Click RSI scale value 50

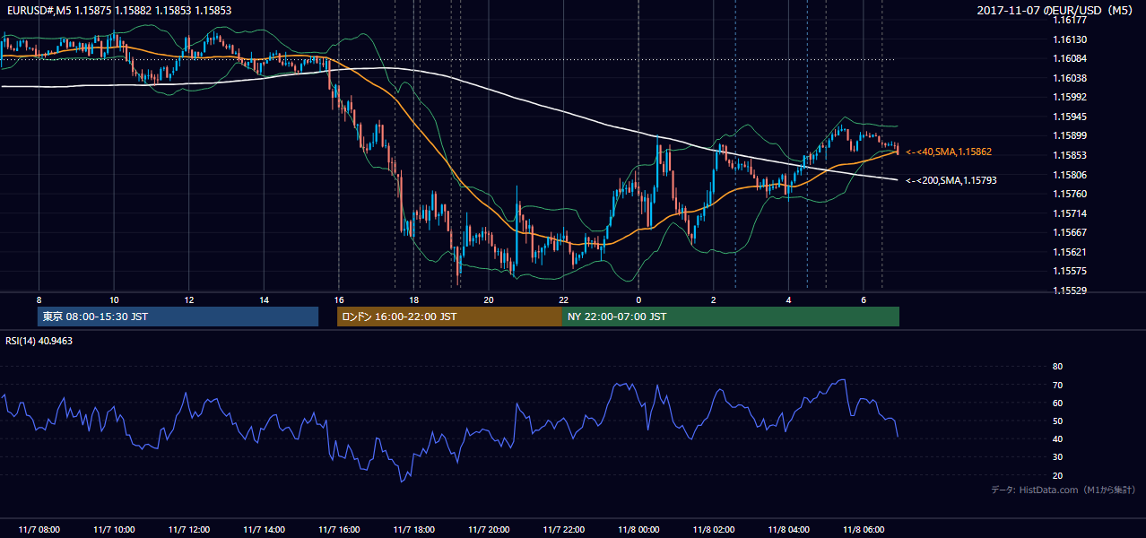pyautogui.click(x=1057, y=421)
